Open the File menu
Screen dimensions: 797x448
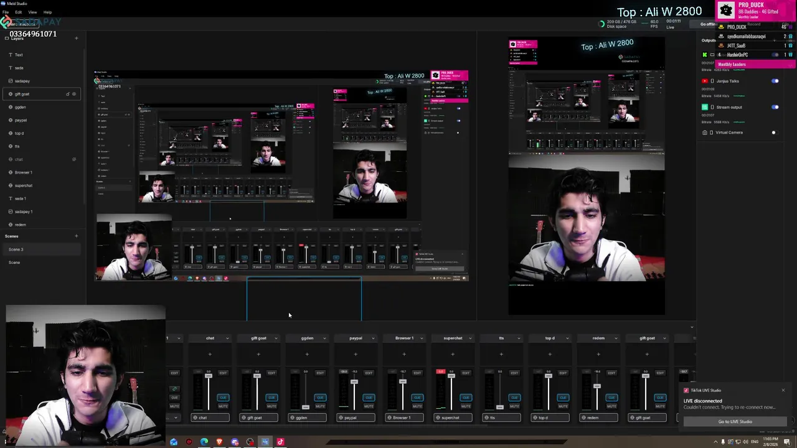point(6,12)
